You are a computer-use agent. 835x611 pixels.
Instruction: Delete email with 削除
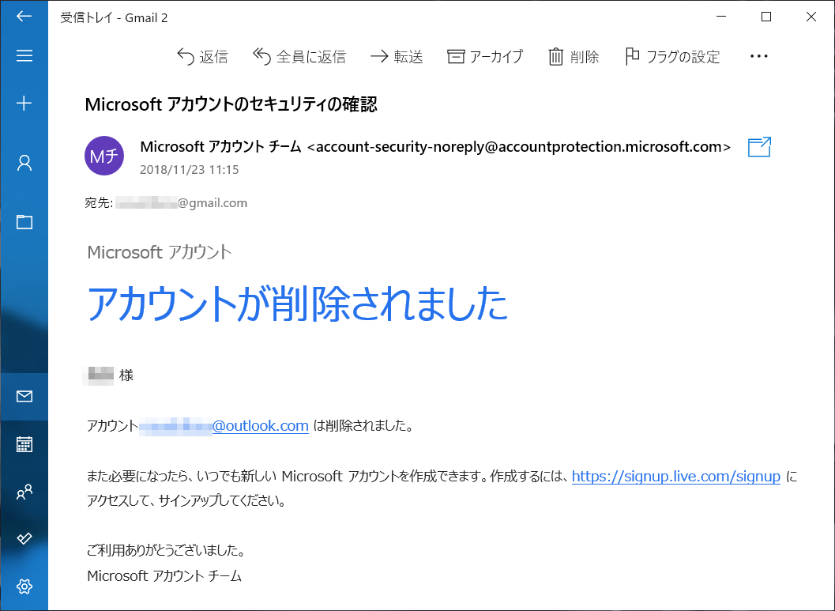[x=574, y=56]
